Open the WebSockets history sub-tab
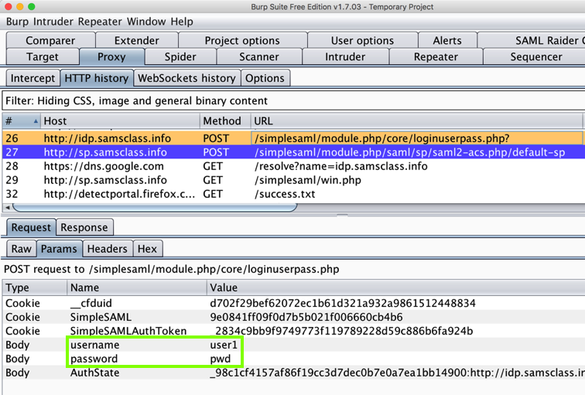 coord(186,78)
